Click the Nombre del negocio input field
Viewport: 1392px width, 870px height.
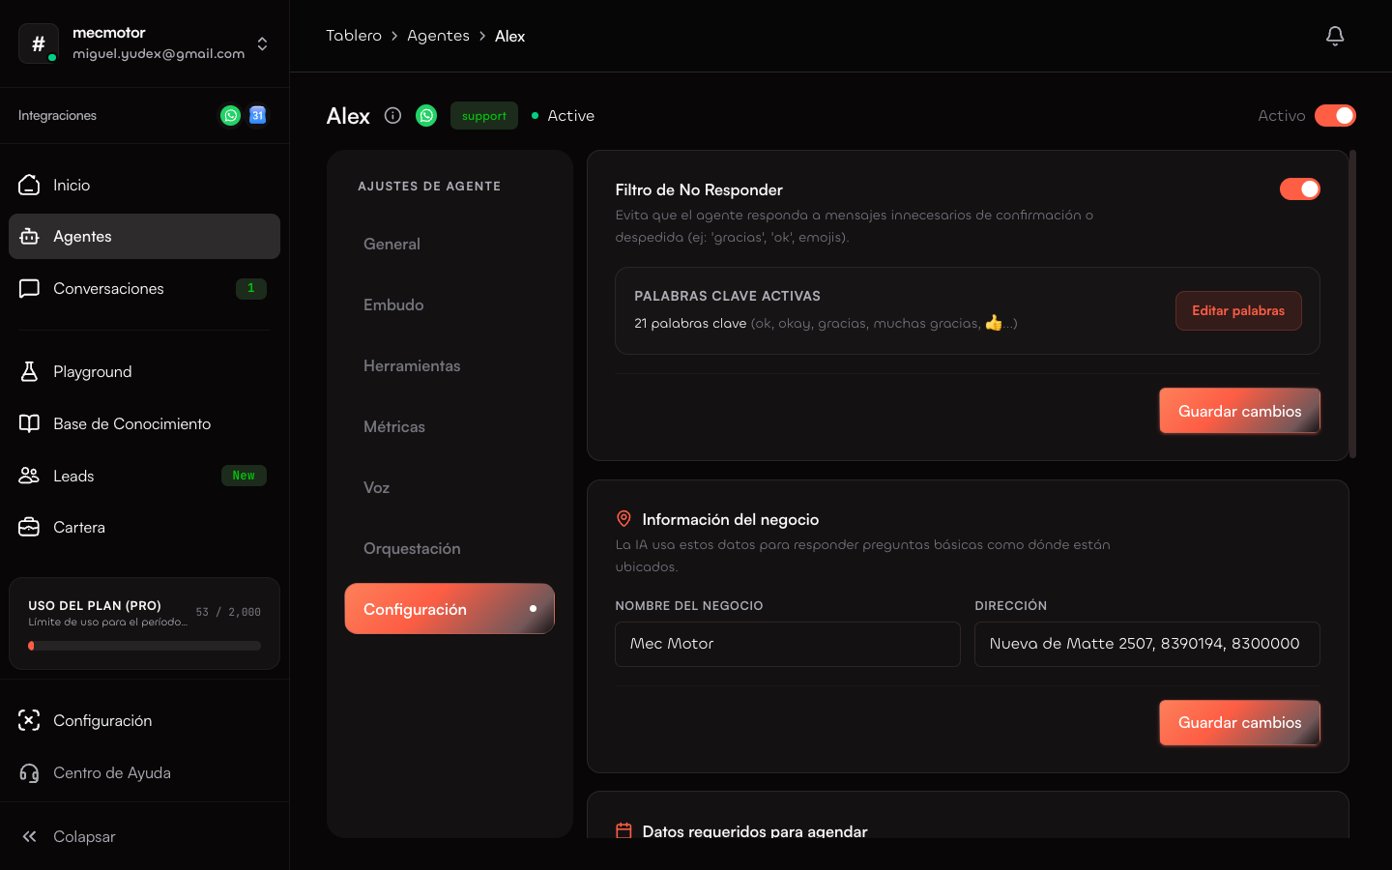[787, 644]
